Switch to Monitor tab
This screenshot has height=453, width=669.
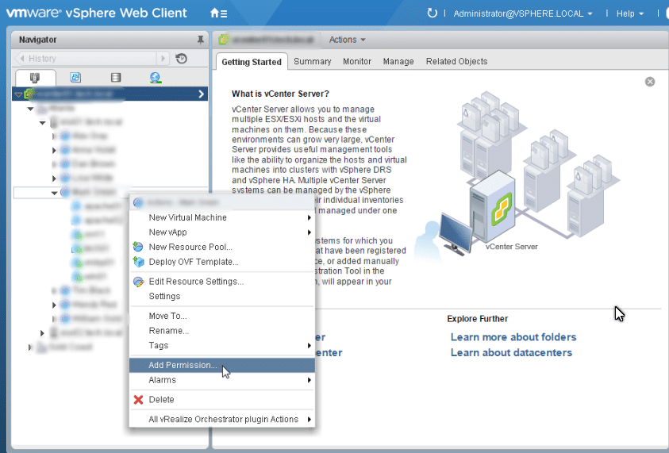pyautogui.click(x=357, y=61)
